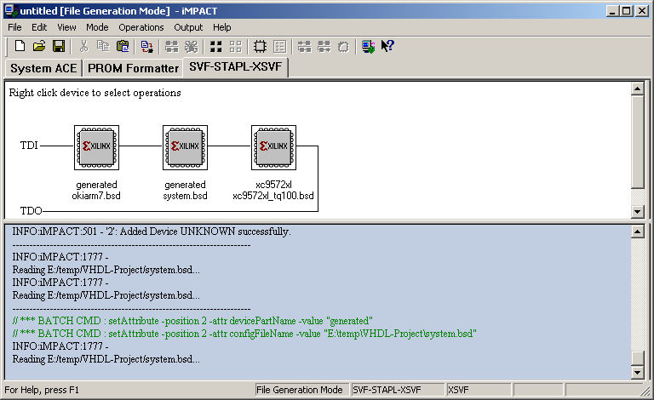
Task: Click the chip outline toolbar icon
Action: [260, 46]
